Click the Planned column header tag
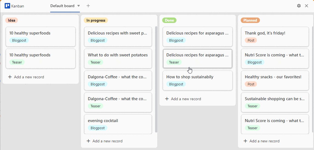314x150 pixels. [x=250, y=20]
